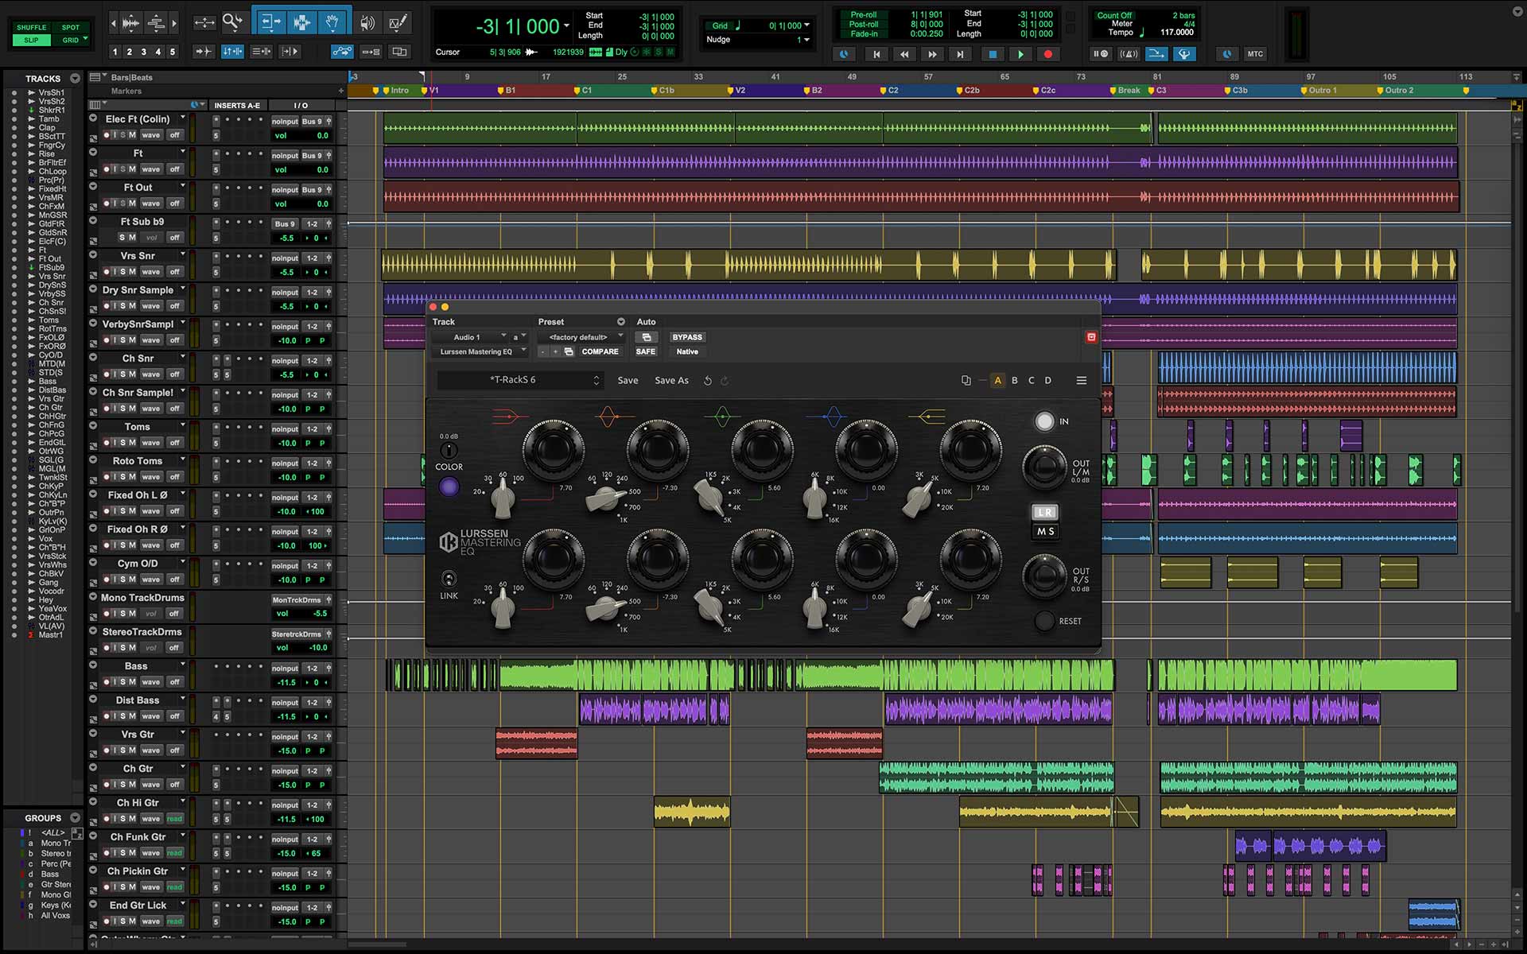This screenshot has height=954, width=1527.
Task: Switch plugin setting to slot B
Action: tap(1014, 380)
